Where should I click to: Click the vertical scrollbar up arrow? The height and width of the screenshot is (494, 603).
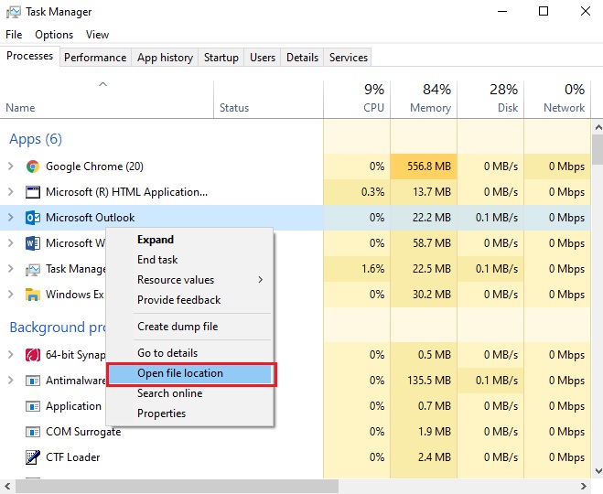click(598, 127)
